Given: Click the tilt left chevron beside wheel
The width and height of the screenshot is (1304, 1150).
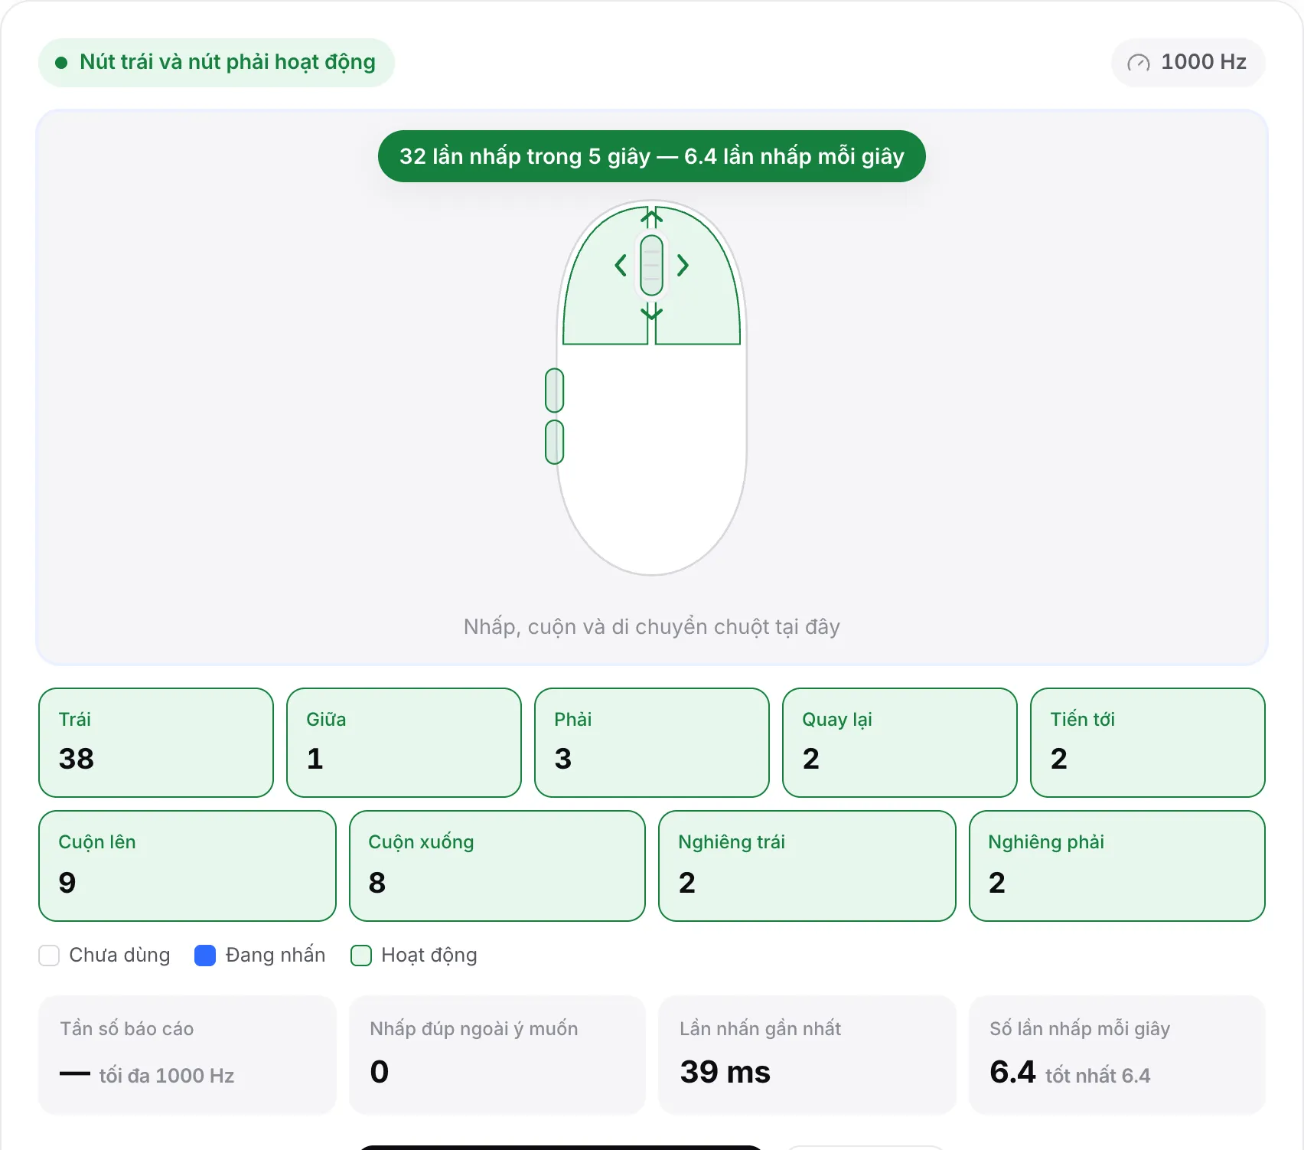Looking at the screenshot, I should pos(621,266).
